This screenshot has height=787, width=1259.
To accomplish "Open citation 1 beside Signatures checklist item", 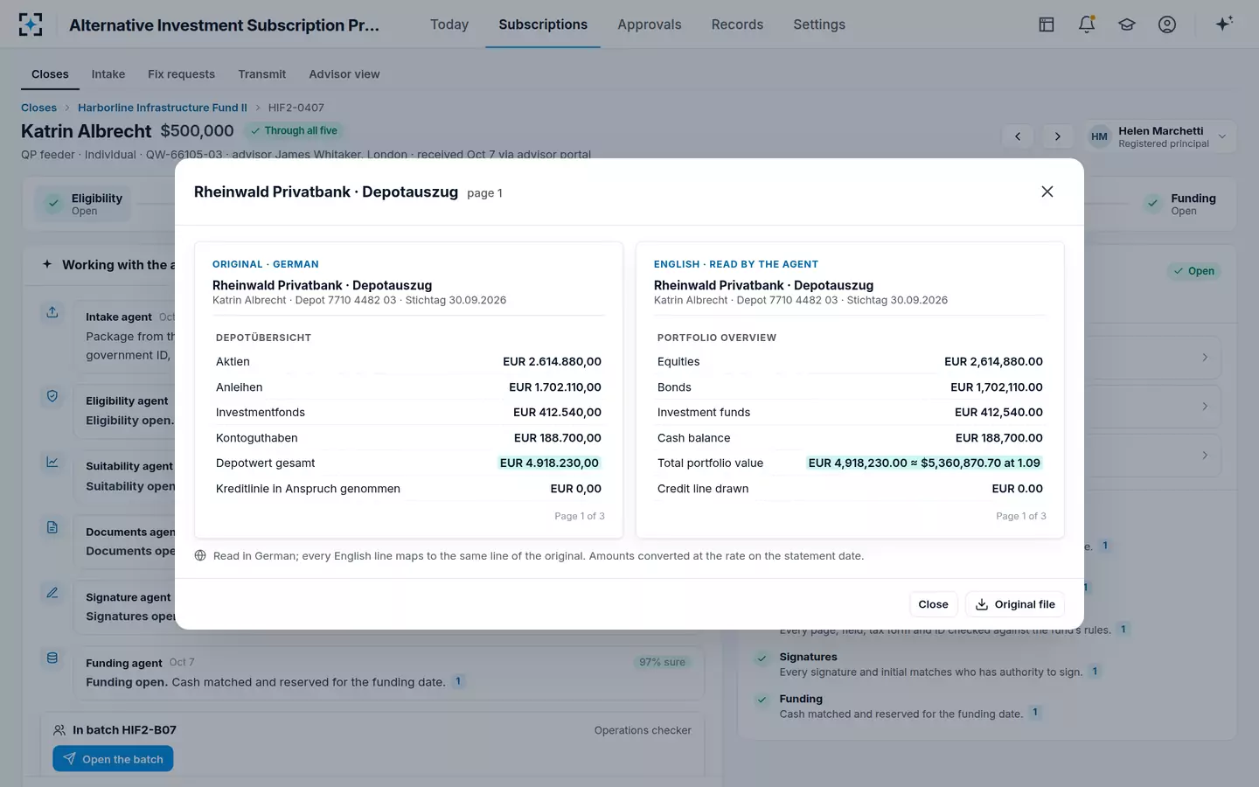I will [x=1095, y=672].
